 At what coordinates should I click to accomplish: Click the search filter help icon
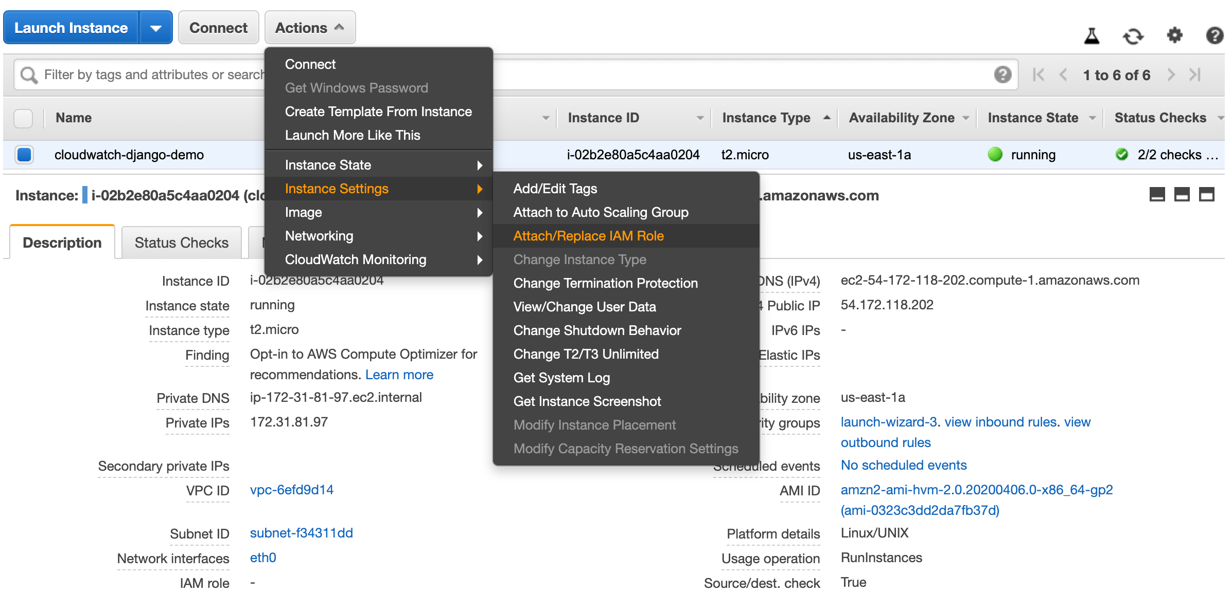(x=1002, y=75)
